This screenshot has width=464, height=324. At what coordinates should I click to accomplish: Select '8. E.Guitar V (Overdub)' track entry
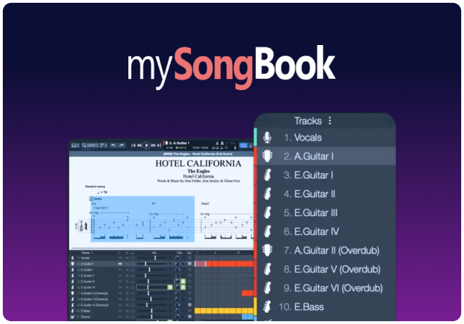tap(331, 269)
